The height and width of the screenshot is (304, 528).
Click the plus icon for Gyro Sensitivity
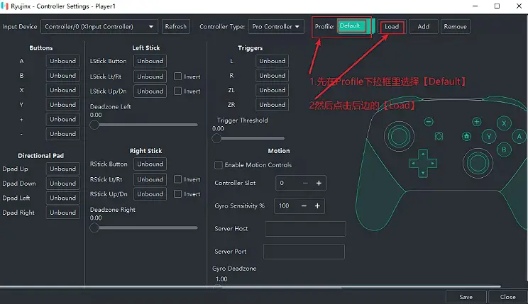[317, 206]
